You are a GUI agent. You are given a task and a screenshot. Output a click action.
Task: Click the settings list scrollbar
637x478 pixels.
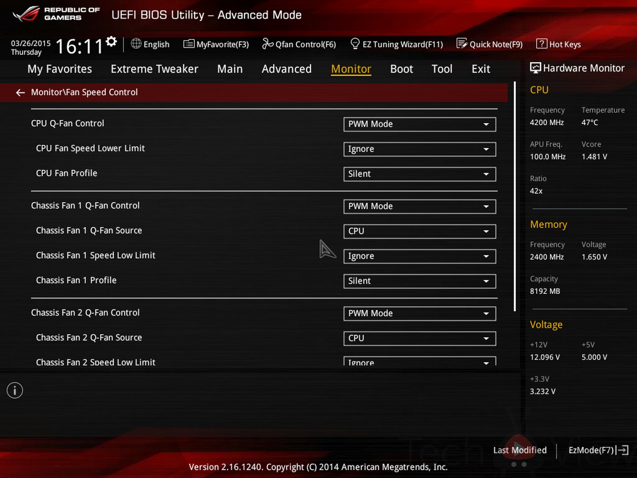click(515, 196)
